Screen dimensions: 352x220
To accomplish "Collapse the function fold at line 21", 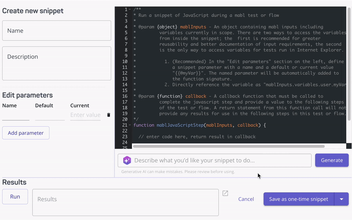I will tap(130, 125).
